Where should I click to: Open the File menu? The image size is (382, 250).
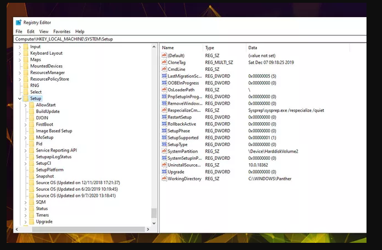(x=19, y=32)
